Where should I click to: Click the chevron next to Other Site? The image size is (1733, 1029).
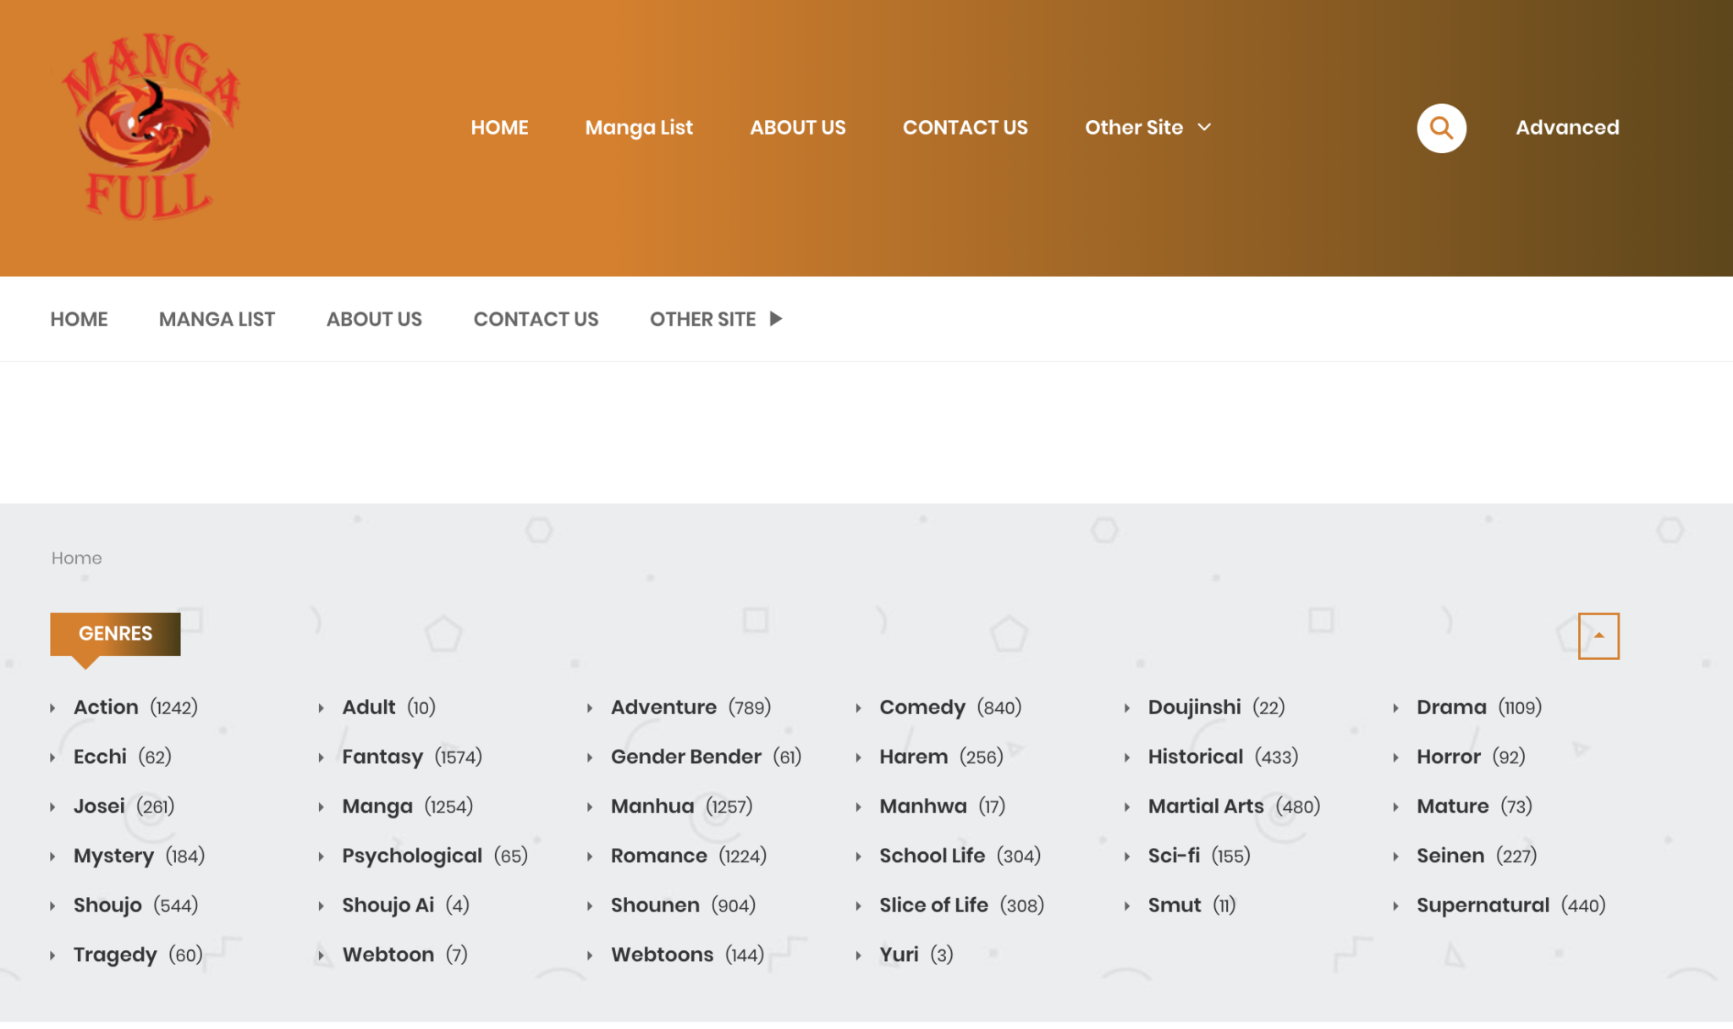[1205, 128]
